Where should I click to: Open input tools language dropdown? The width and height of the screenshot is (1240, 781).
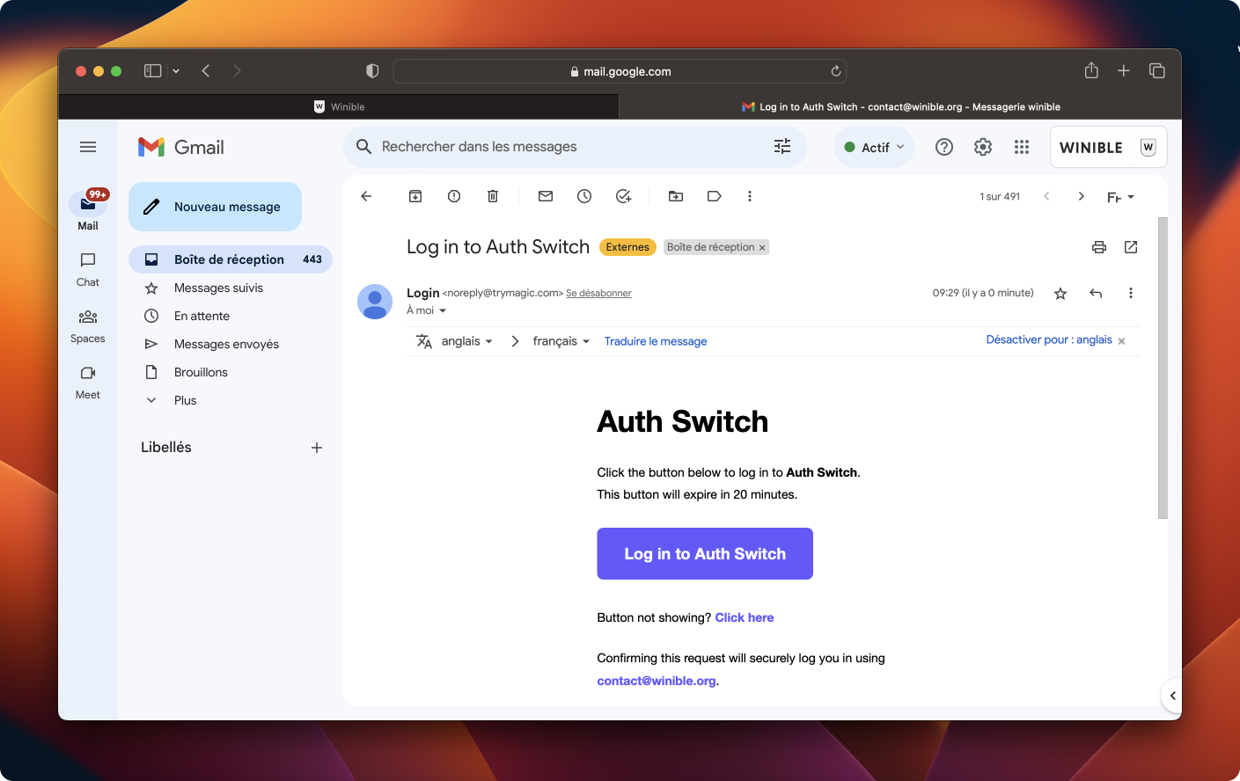[1120, 197]
